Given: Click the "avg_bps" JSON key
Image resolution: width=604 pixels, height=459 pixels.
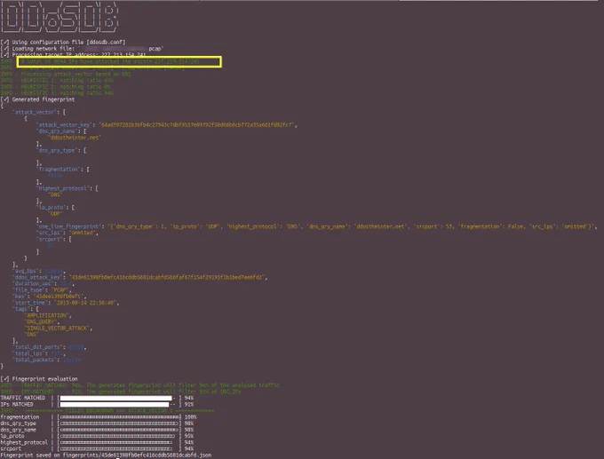Looking at the screenshot, I should (26, 271).
